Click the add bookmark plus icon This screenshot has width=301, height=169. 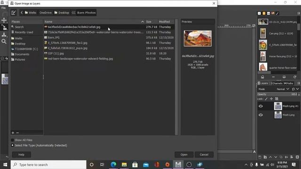[13, 132]
